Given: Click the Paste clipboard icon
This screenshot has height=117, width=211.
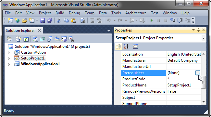Looking at the screenshot, I should [x=73, y=20].
